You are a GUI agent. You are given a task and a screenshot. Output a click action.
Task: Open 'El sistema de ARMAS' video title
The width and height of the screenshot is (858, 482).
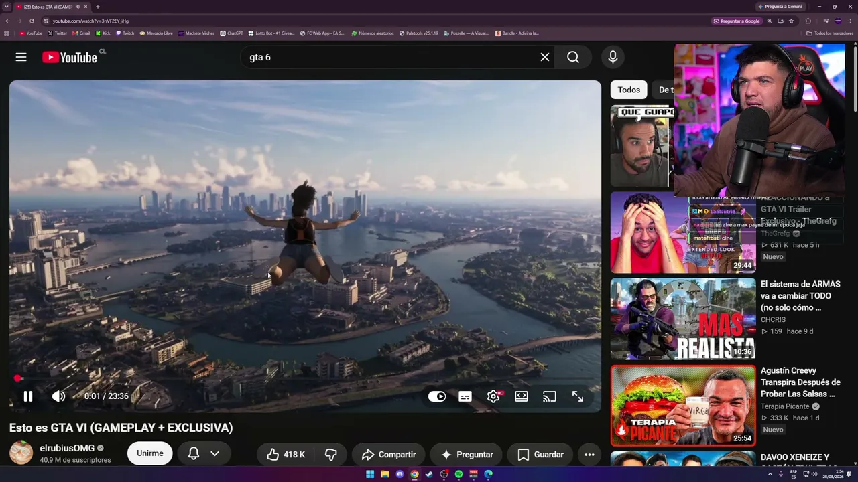[x=800, y=296]
